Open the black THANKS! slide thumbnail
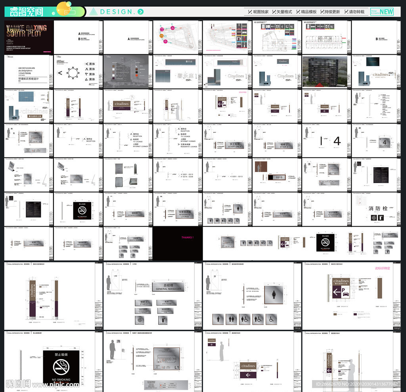This screenshot has width=406, height=392. 178,243
